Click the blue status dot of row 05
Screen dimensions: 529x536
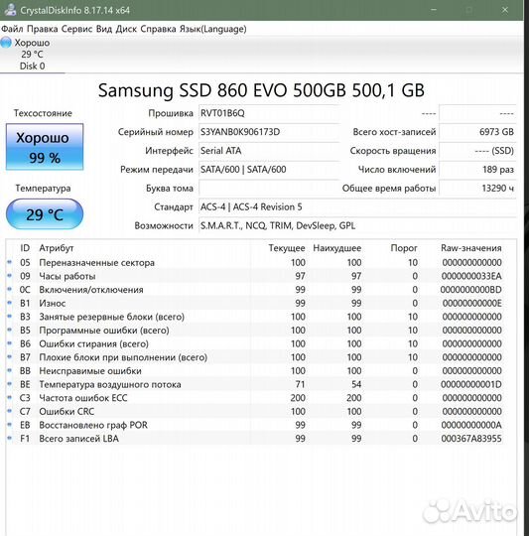coord(10,262)
